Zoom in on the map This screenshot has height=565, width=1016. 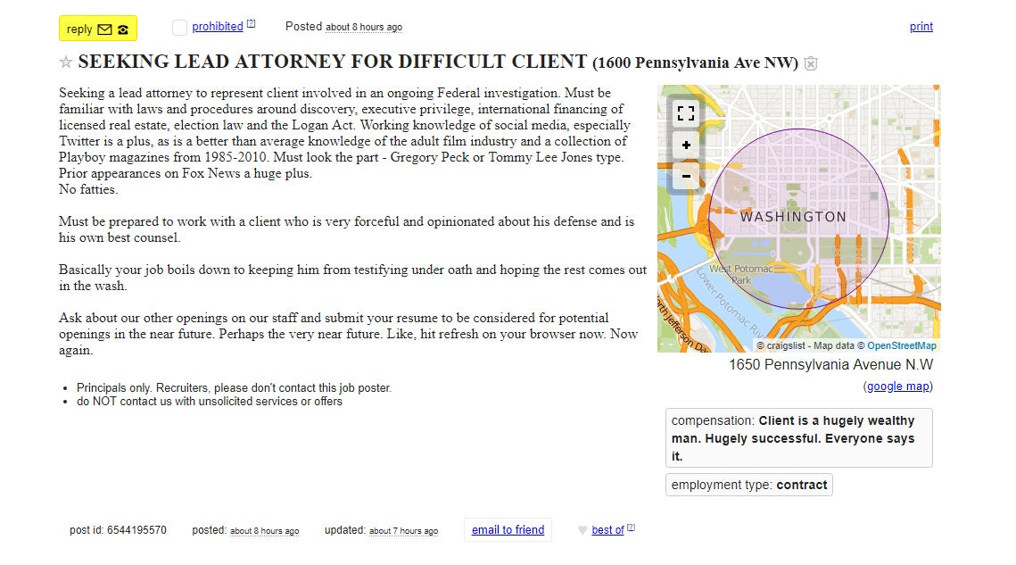click(x=686, y=145)
